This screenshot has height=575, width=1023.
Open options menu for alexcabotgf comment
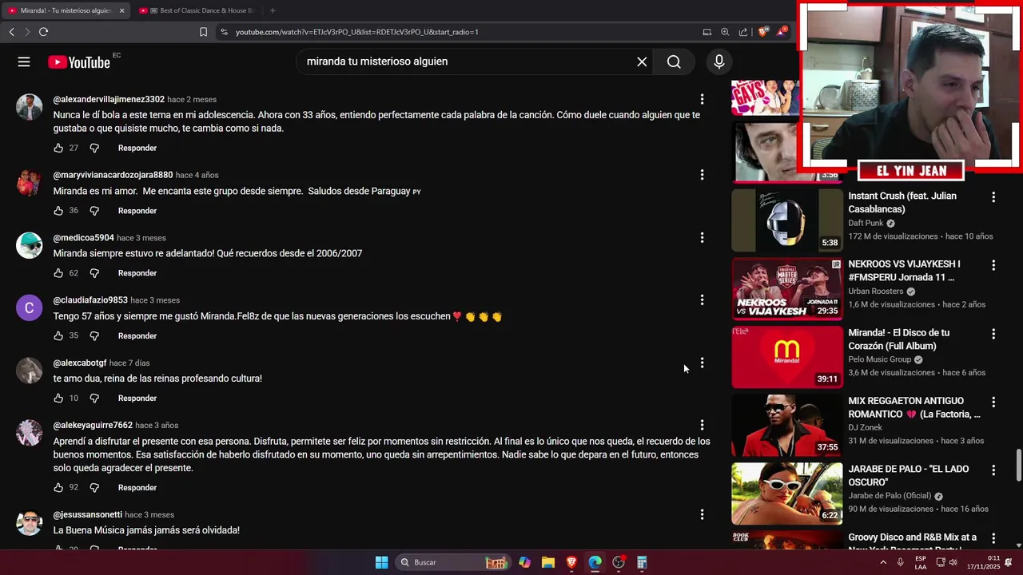[x=702, y=363]
